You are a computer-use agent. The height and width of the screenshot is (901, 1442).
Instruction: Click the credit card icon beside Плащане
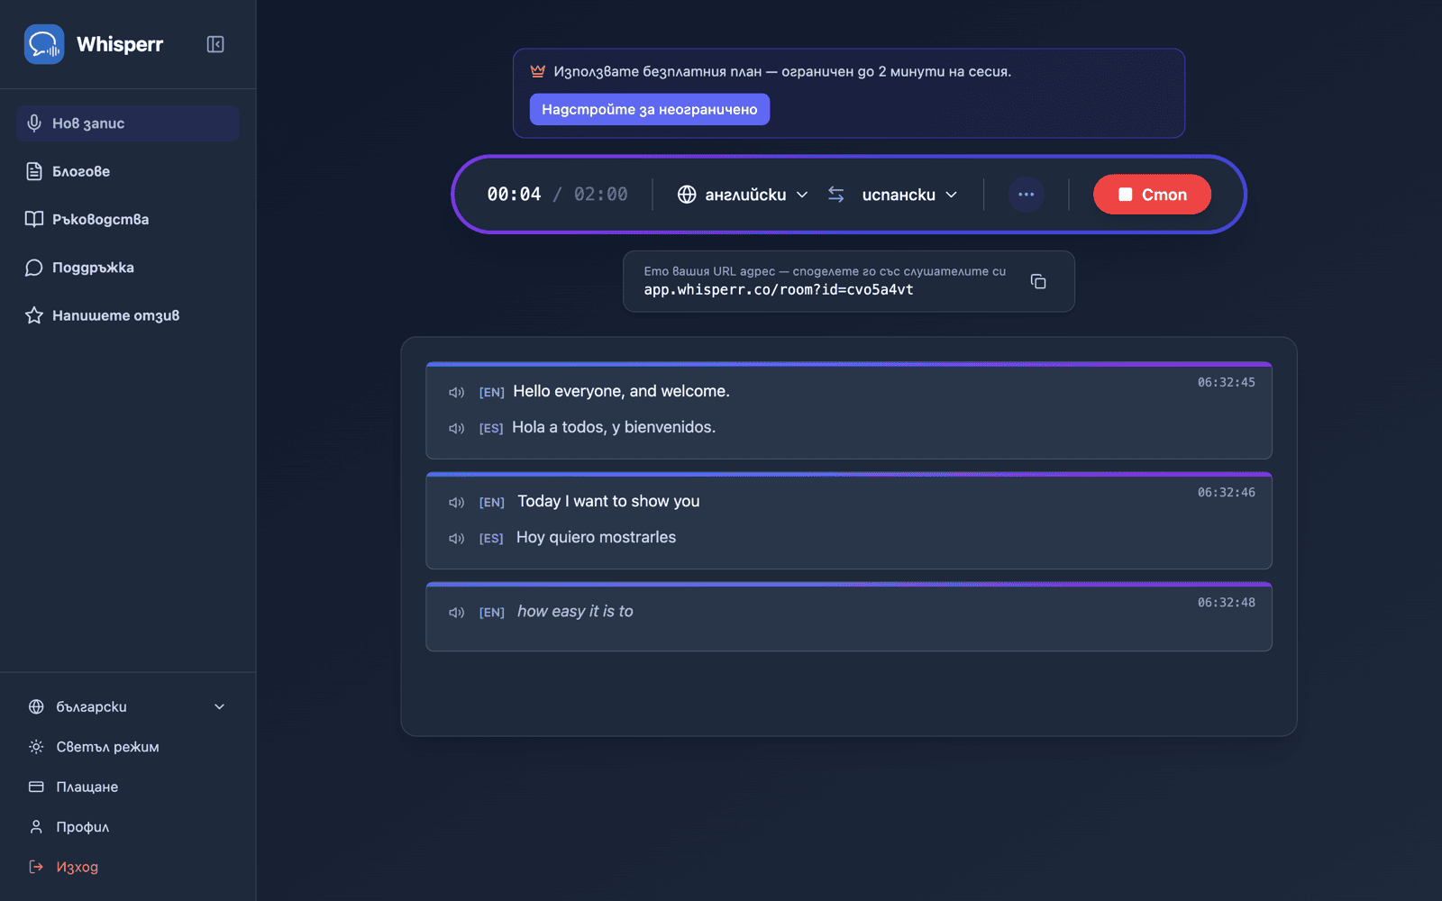click(36, 787)
